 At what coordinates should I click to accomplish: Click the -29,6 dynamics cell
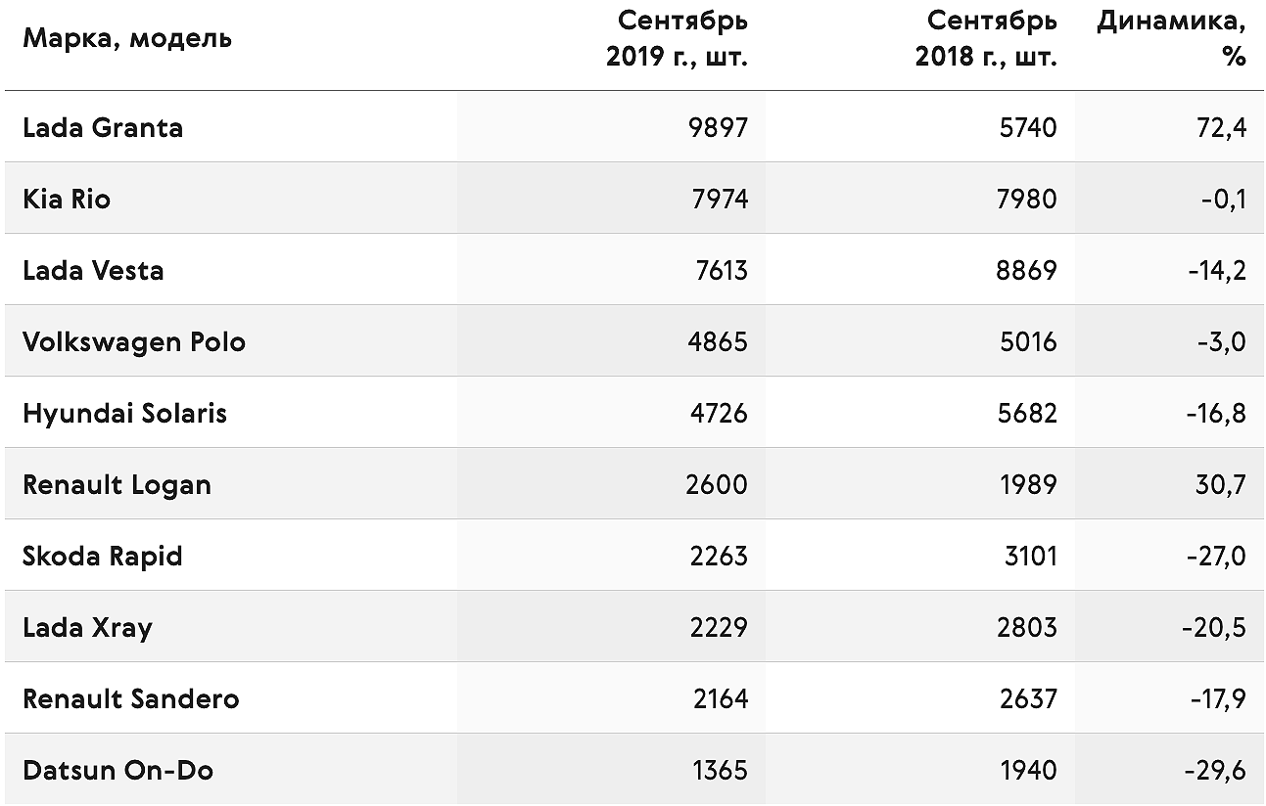coord(1214,771)
